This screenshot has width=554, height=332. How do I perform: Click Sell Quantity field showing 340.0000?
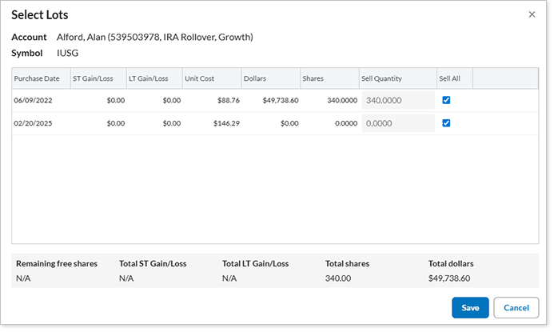pyautogui.click(x=398, y=100)
